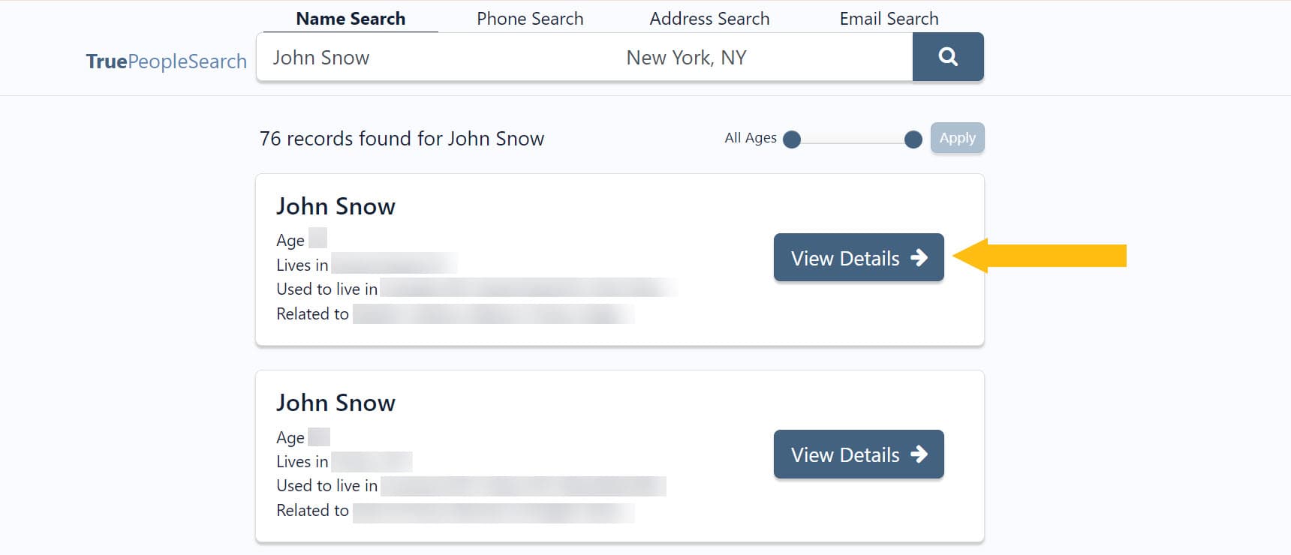Click the Apply button for age filter
The height and width of the screenshot is (555, 1291).
click(x=957, y=137)
